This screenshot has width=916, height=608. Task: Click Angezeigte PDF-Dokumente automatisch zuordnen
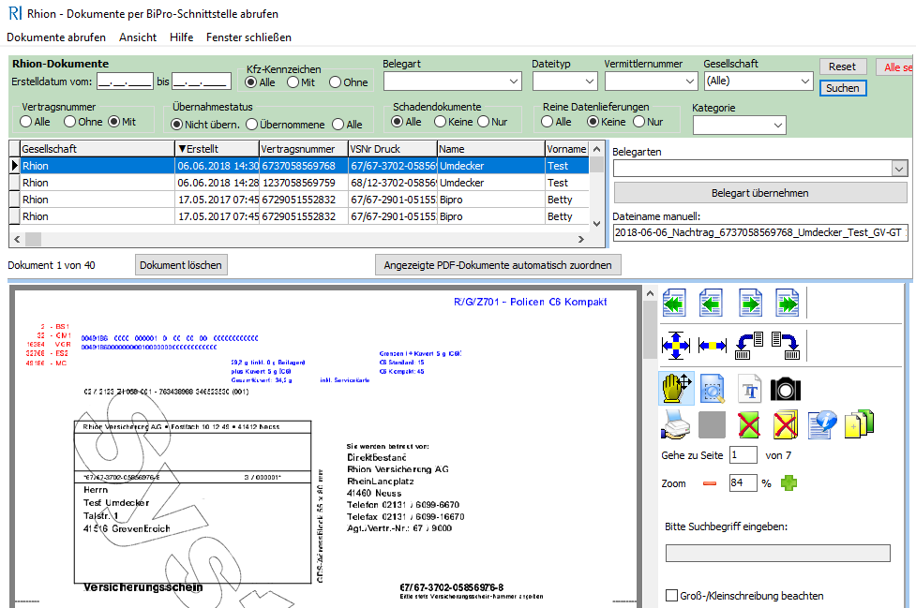point(498,265)
